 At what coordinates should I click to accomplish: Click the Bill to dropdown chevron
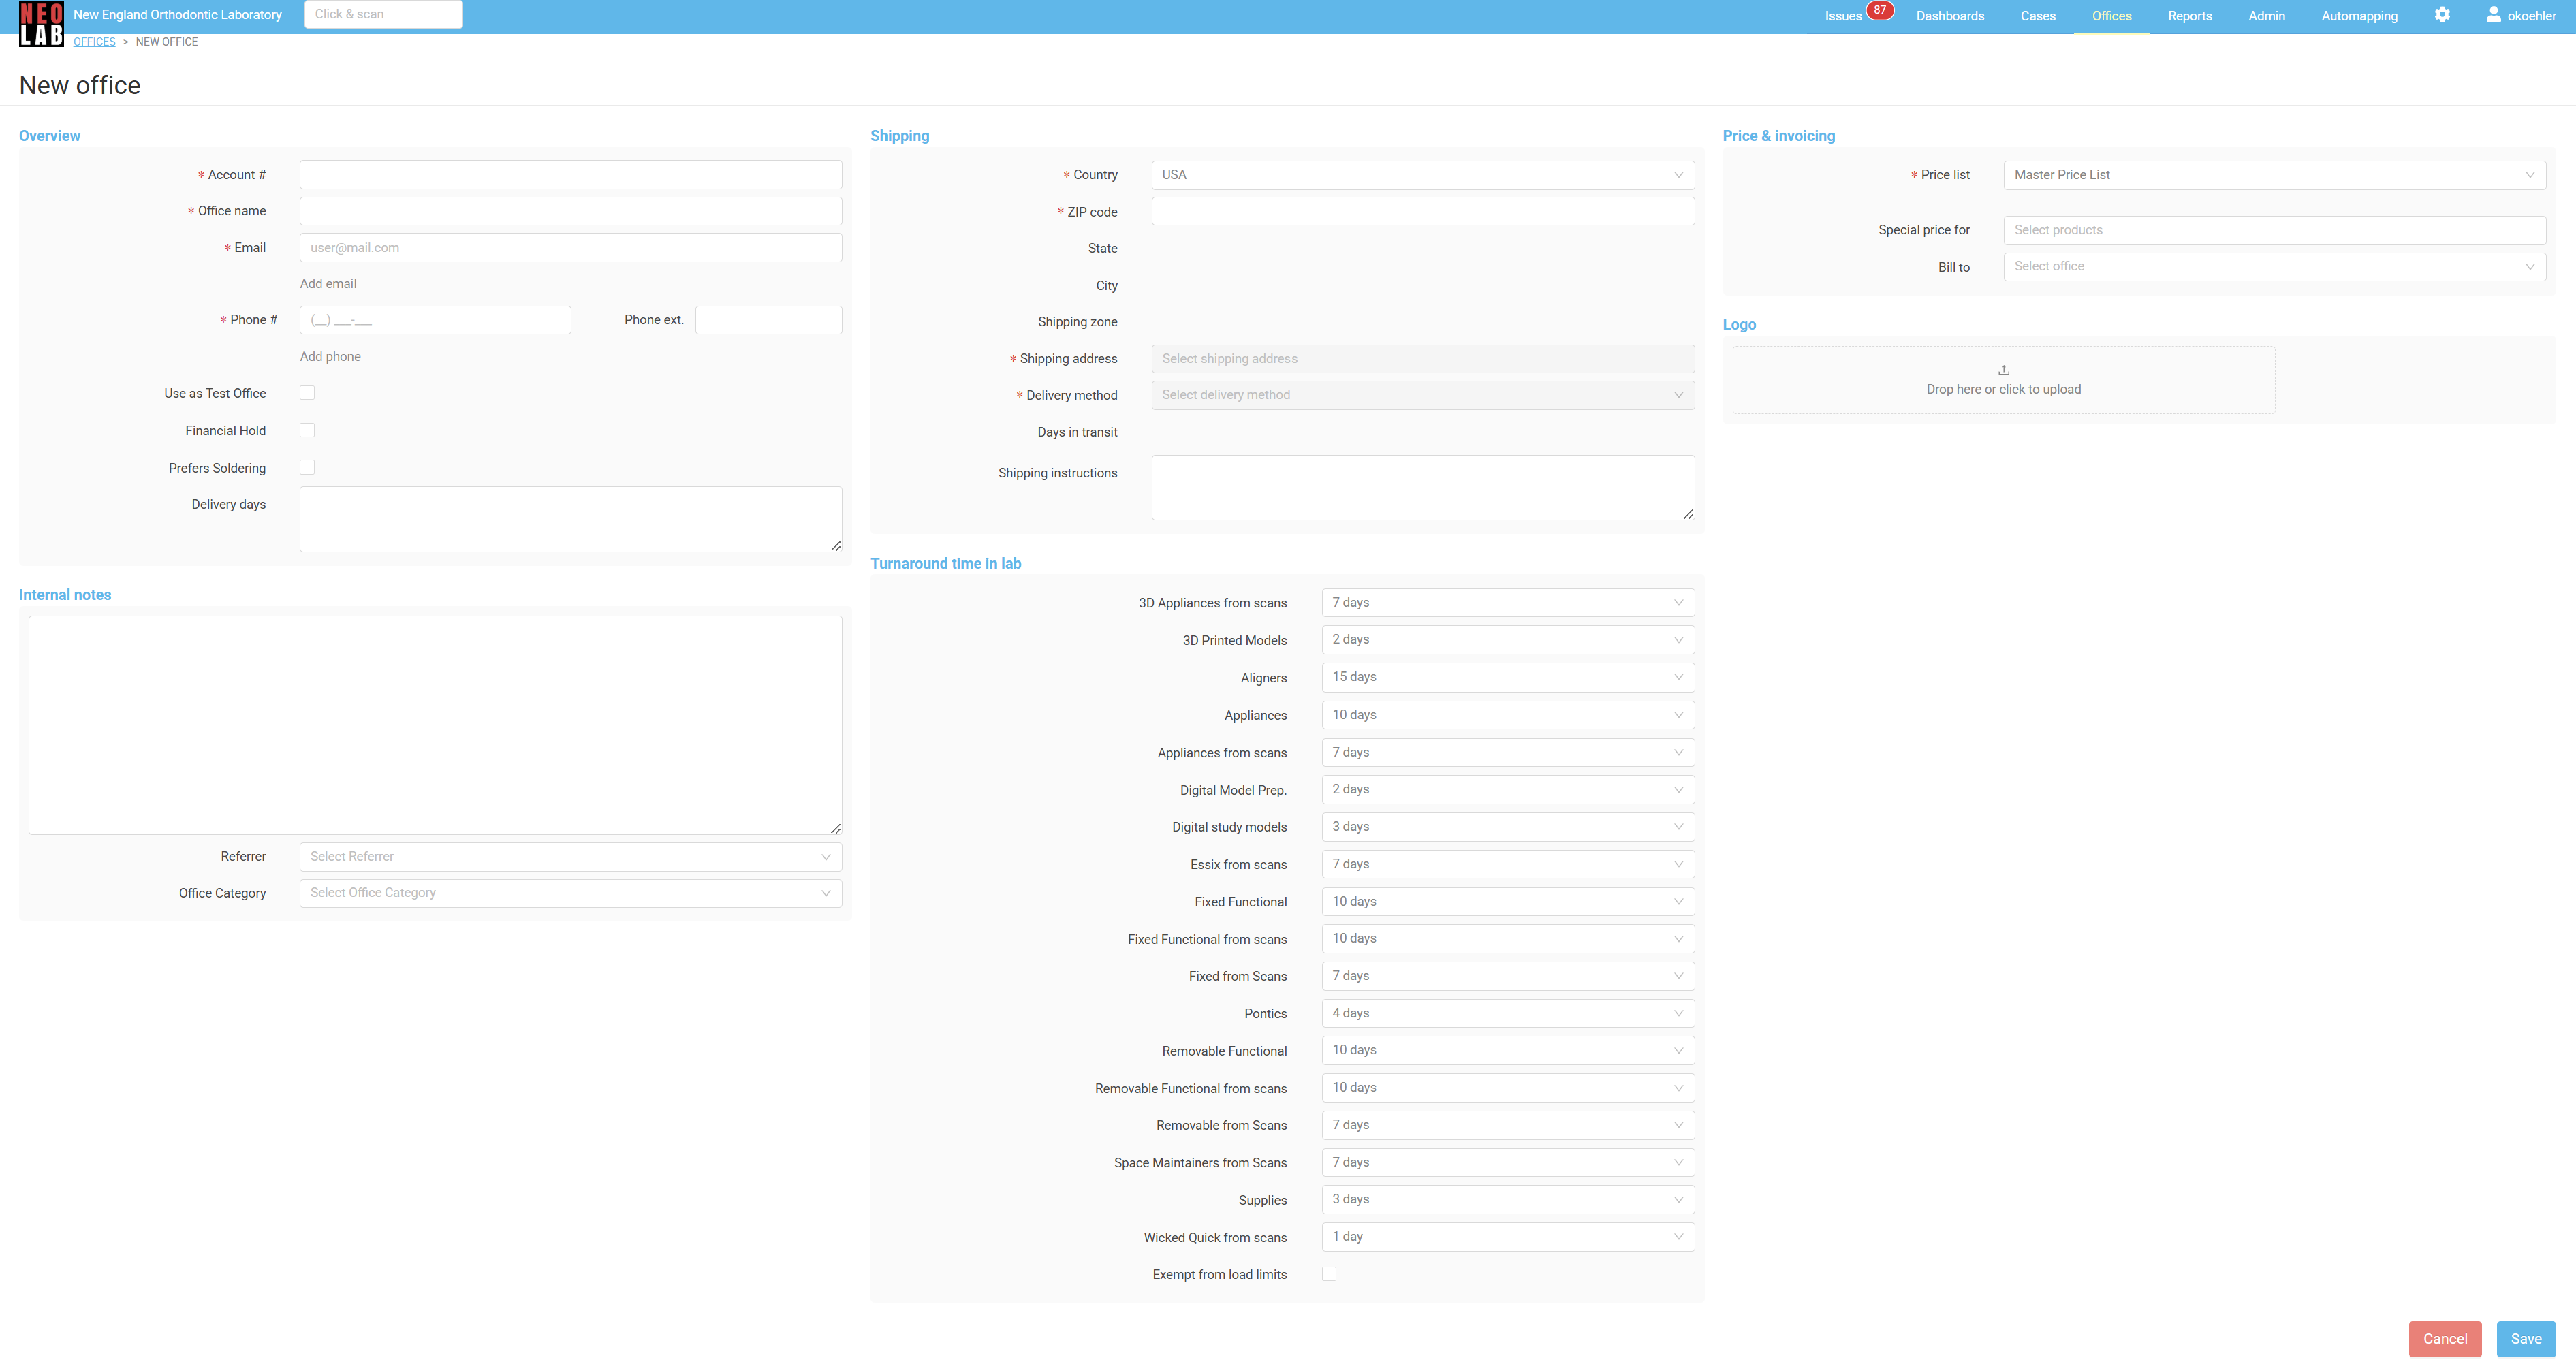coord(2529,267)
